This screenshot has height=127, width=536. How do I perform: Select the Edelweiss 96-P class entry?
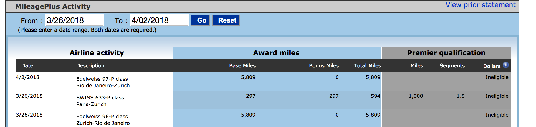tap(102, 117)
